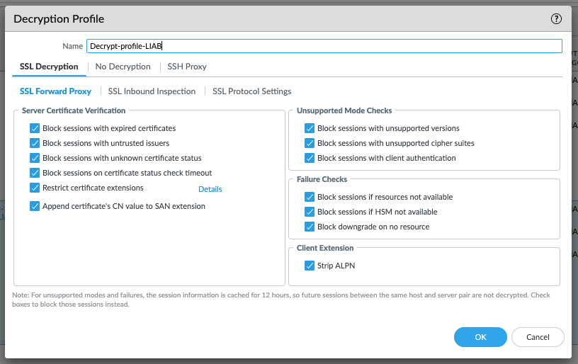Image resolution: width=578 pixels, height=364 pixels.
Task: Open the Details link for certificate extensions
Action: pyautogui.click(x=210, y=189)
